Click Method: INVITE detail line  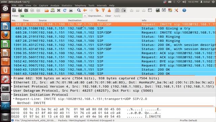(x=31, y=103)
